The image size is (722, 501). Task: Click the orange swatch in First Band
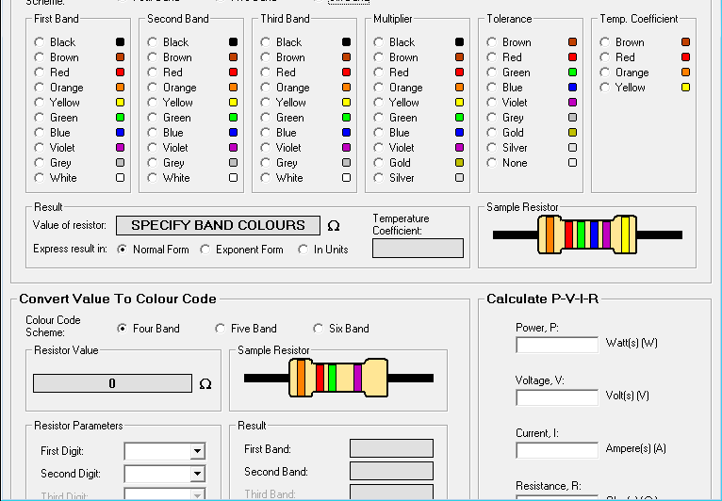point(121,88)
